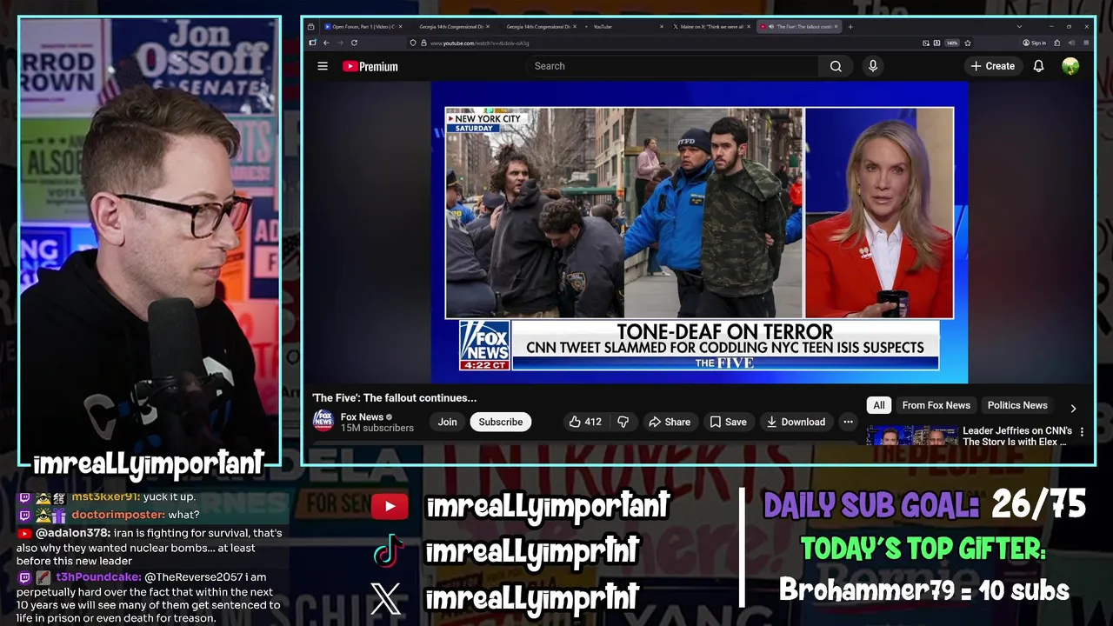Switch to the Open Forum, Part 1 tab
The width and height of the screenshot is (1113, 626).
point(363,27)
